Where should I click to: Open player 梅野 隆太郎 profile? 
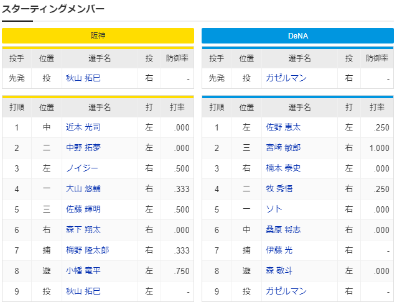coord(87,250)
